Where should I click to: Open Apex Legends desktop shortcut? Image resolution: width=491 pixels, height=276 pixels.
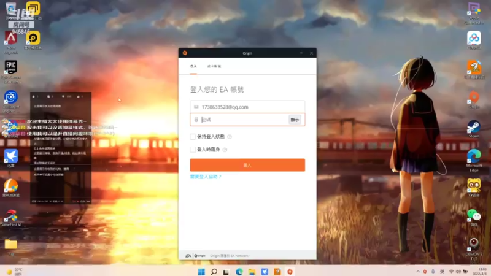pyautogui.click(x=10, y=42)
